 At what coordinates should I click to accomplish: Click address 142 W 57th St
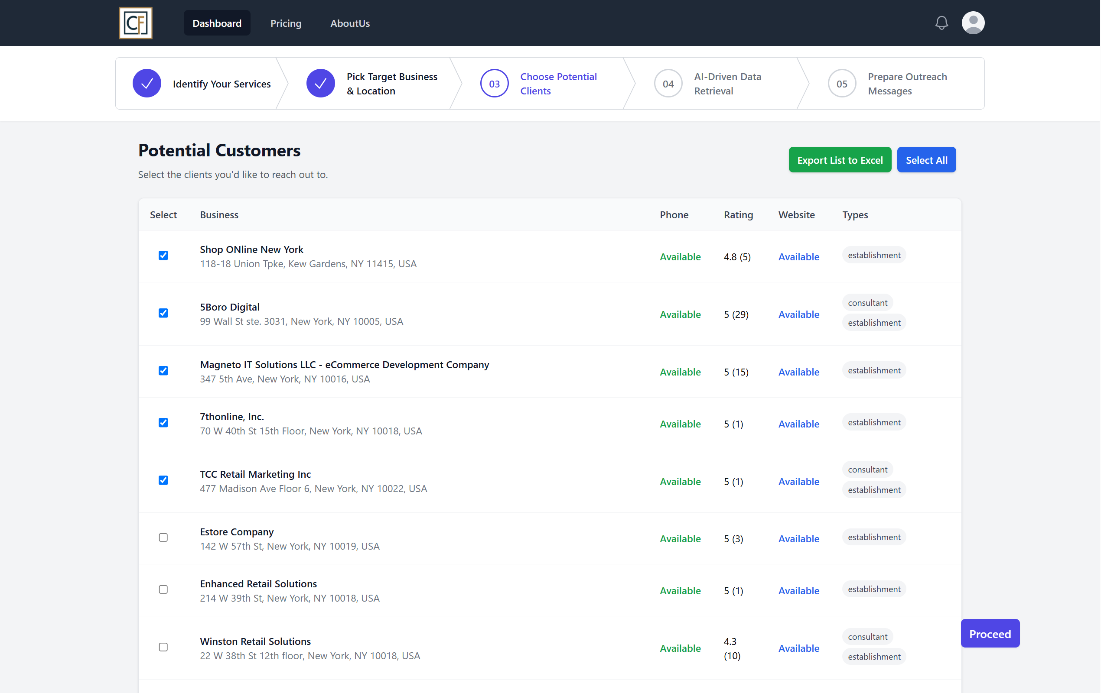[290, 546]
